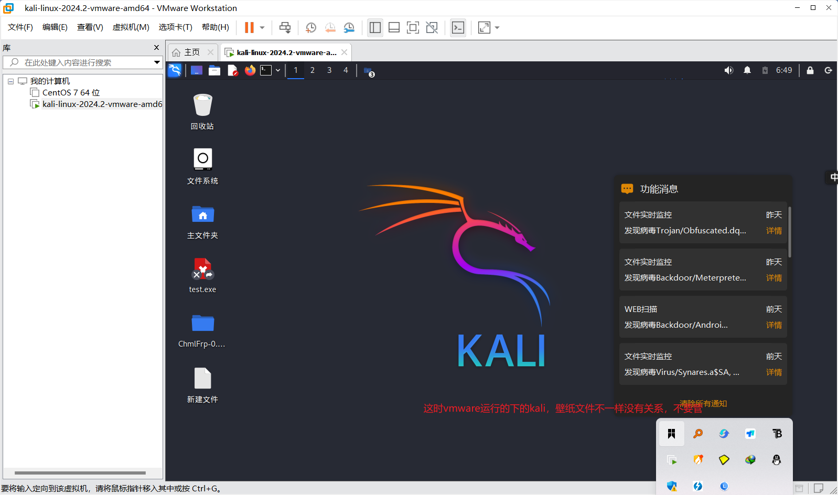Viewport: 838px width, 495px height.
Task: Open the 编辑(E) menu
Action: (55, 27)
